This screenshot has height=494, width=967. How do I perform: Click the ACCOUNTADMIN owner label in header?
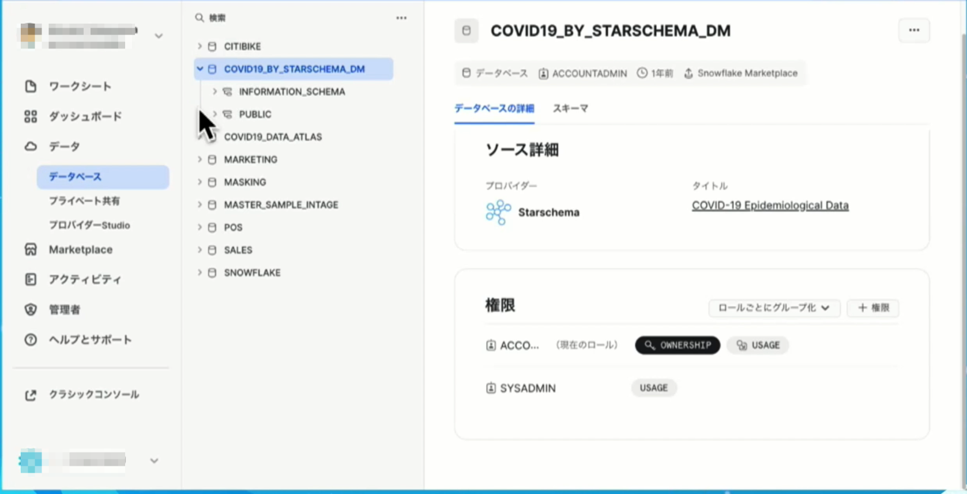point(583,73)
